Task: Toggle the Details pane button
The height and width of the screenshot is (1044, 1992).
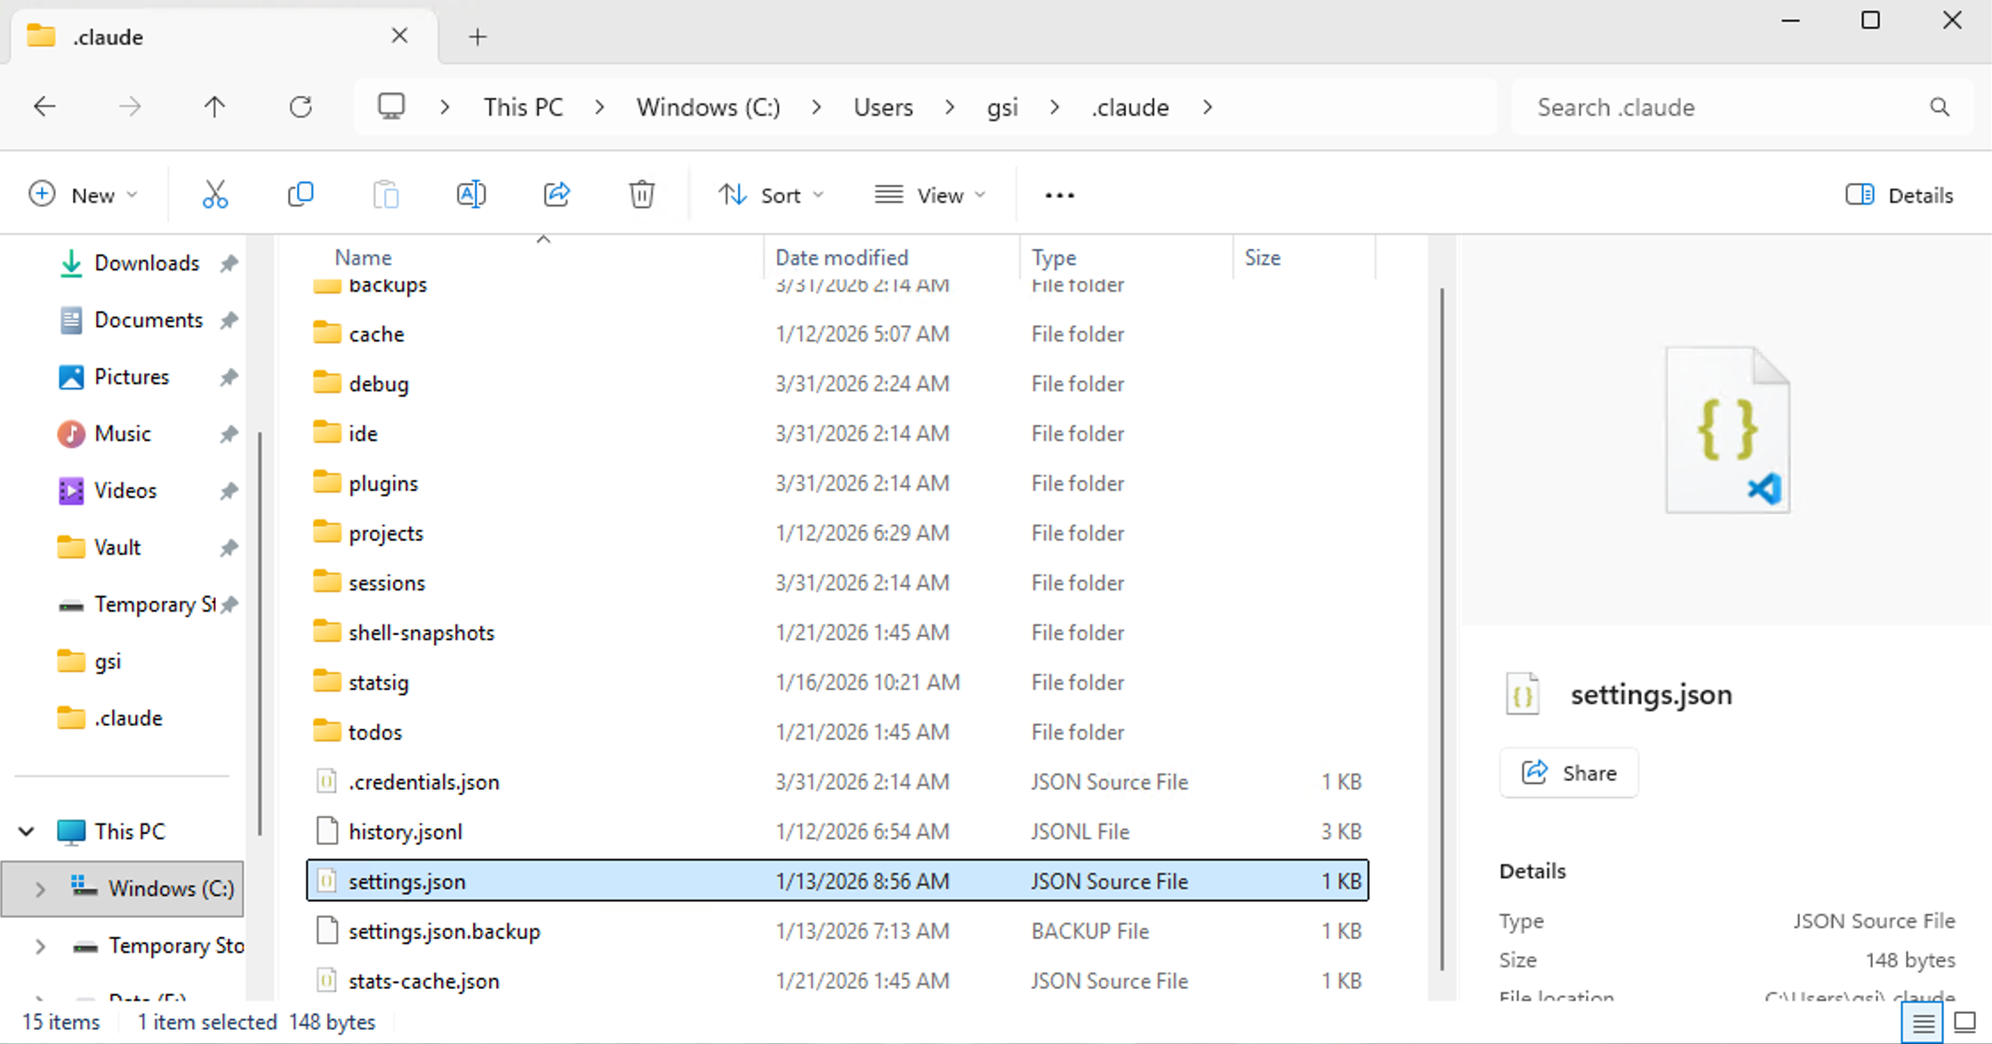Action: (1899, 195)
